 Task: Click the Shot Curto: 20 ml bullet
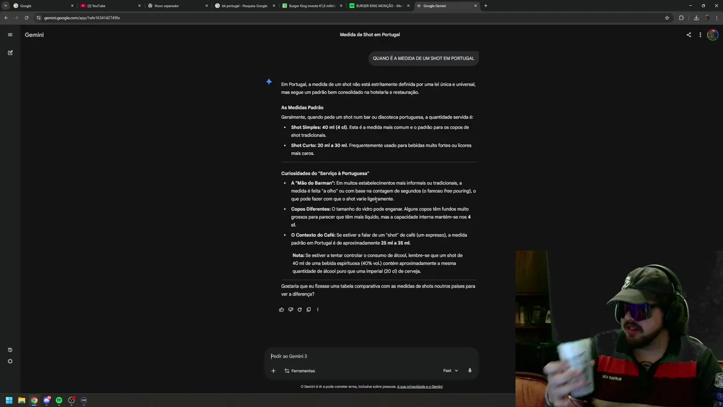[x=381, y=149]
